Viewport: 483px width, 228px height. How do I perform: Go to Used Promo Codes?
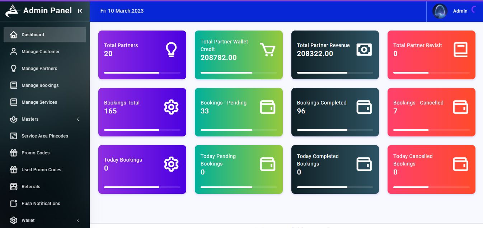[x=44, y=170]
